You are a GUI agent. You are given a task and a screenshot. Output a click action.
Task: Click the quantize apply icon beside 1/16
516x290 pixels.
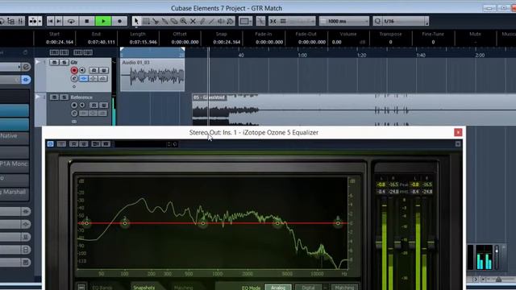point(377,22)
